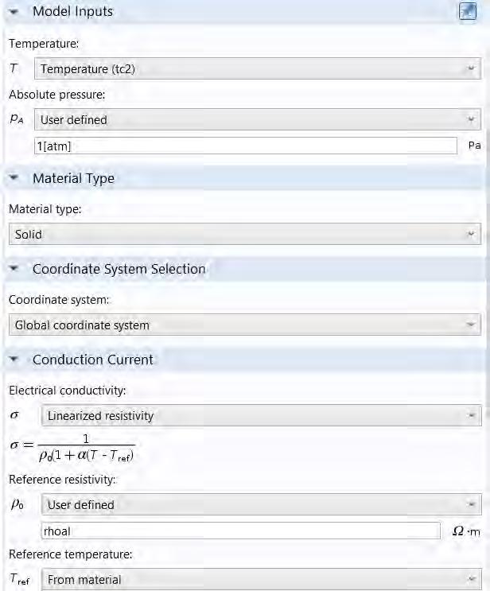Image resolution: width=490 pixels, height=591 pixels.
Task: Collapse the Conduction Current section
Action: 14,360
